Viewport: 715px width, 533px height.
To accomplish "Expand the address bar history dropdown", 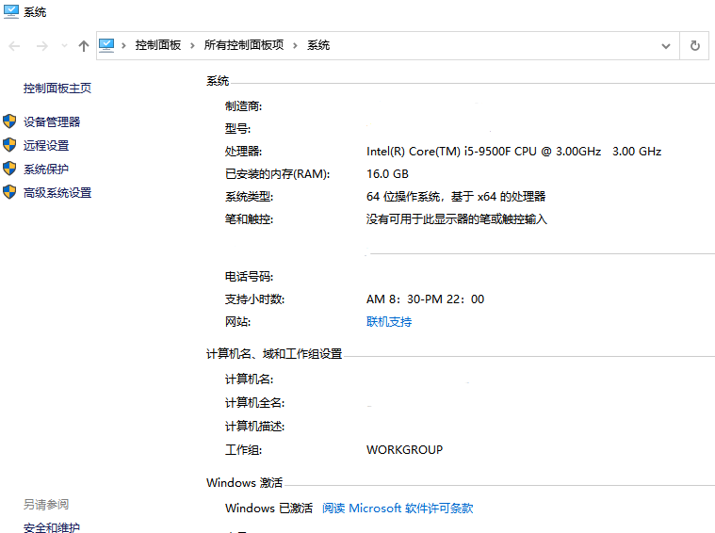I will (666, 45).
